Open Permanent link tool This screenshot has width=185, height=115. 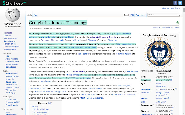pyautogui.click(x=12, y=85)
